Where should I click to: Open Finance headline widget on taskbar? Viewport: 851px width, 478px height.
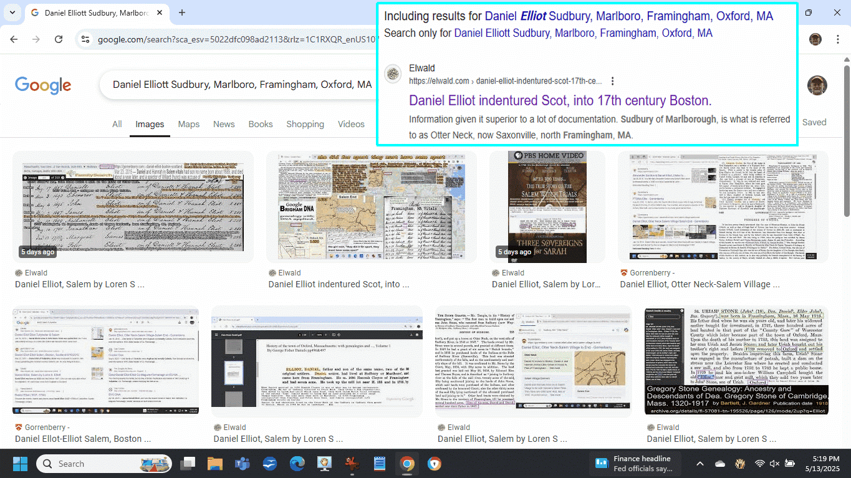635,464
